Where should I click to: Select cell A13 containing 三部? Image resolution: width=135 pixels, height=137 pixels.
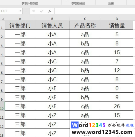point(20,133)
